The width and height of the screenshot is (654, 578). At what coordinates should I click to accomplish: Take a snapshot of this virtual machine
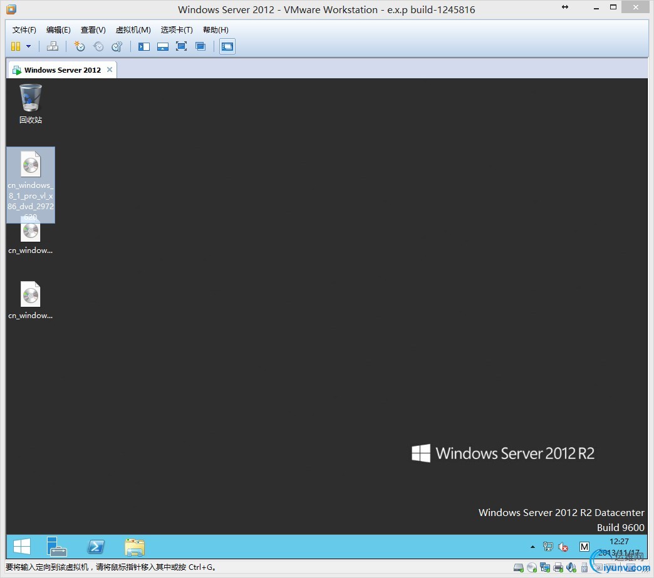pyautogui.click(x=80, y=46)
